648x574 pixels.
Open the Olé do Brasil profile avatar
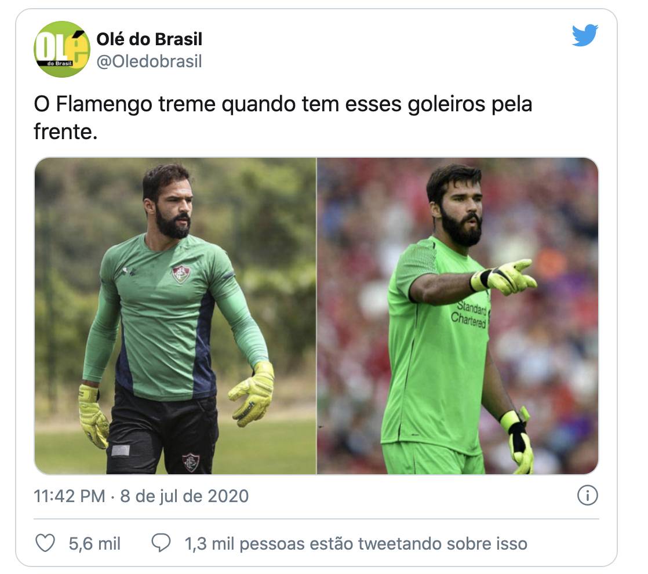62,49
